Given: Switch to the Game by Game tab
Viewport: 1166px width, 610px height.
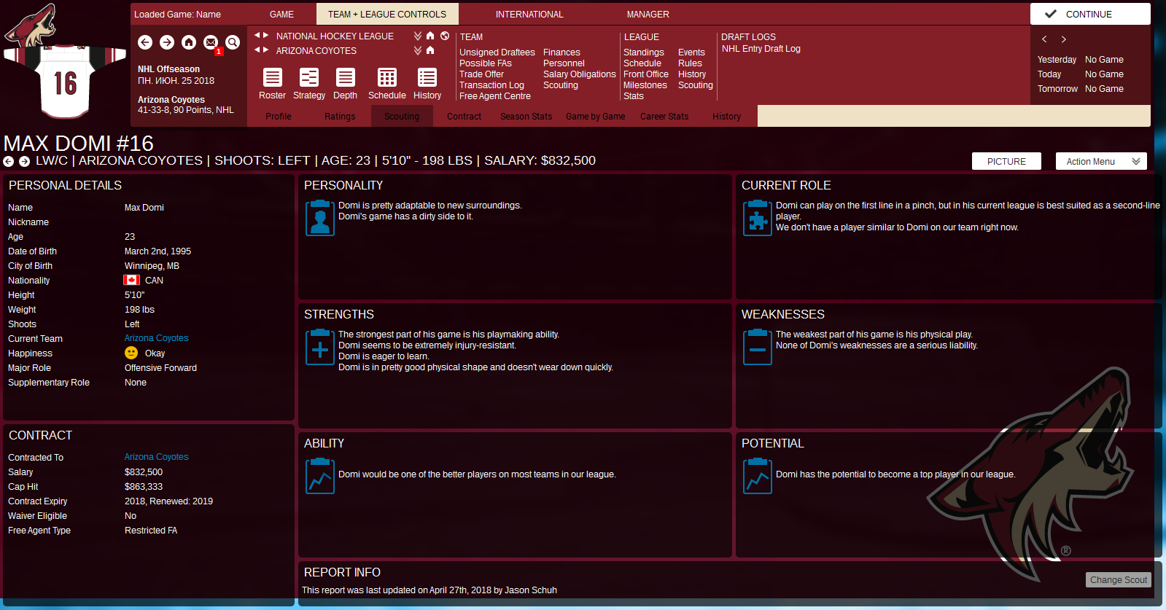Looking at the screenshot, I should (596, 116).
